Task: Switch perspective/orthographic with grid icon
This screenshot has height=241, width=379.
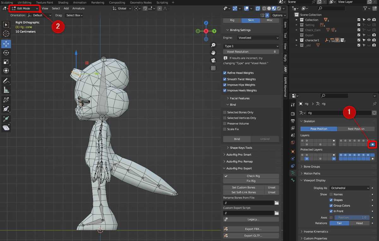Action: coord(213,68)
